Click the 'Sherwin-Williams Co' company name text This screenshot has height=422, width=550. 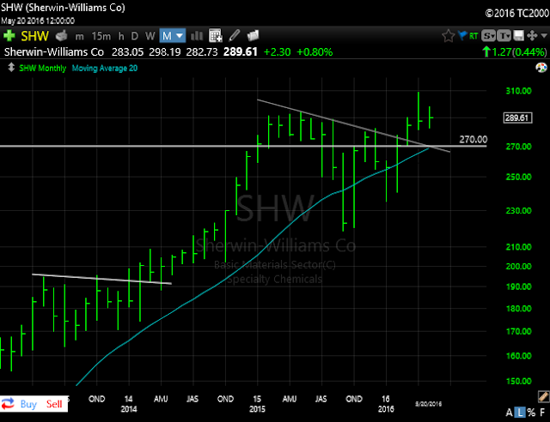[x=54, y=52]
